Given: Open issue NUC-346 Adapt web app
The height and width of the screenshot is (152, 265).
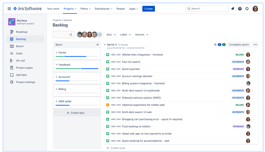Looking at the screenshot, I should 181,134.
